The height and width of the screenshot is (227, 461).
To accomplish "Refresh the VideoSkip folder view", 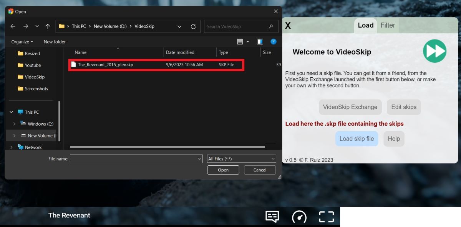I will [193, 26].
